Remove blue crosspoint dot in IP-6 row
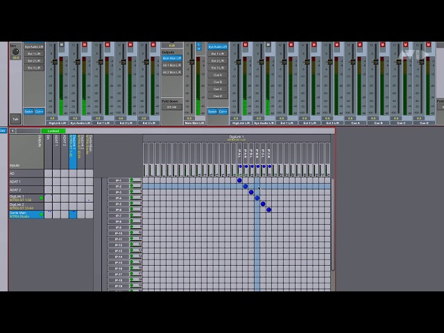 269,210
